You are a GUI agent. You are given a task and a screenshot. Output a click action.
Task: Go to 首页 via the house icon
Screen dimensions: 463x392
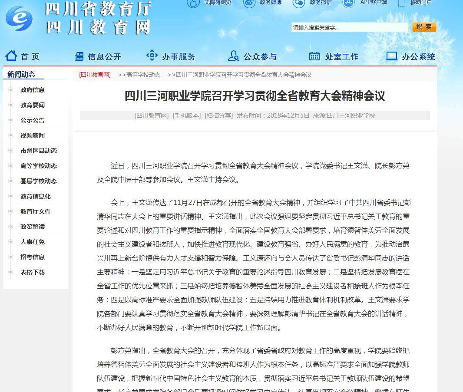11,56
